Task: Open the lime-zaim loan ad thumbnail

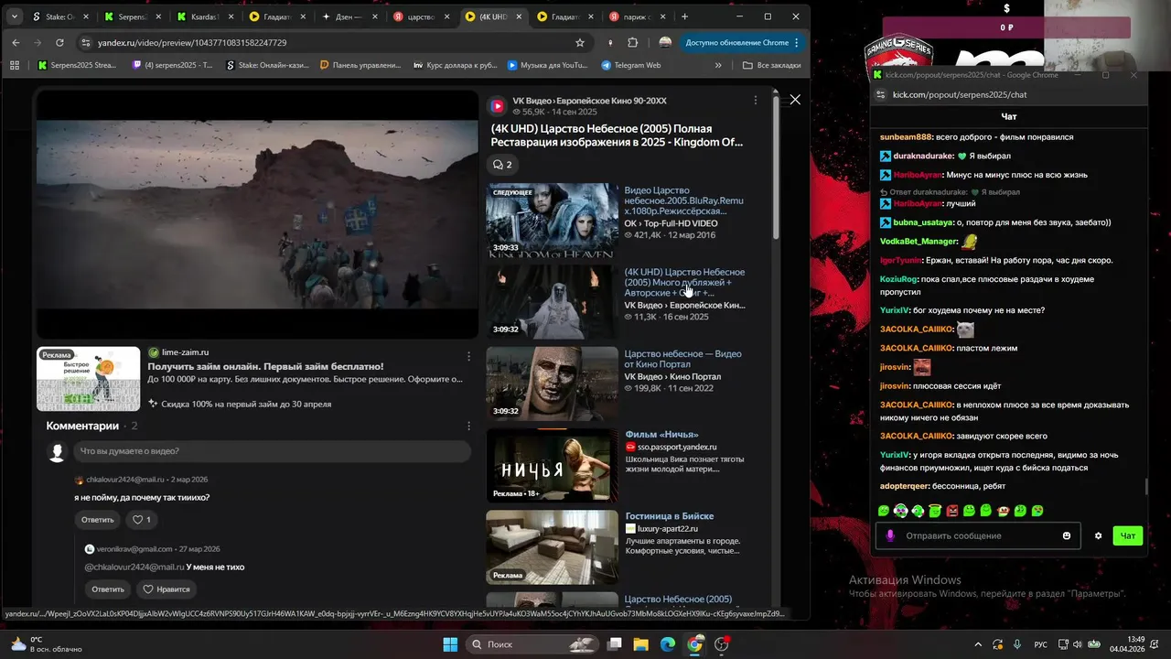Action: coord(89,379)
